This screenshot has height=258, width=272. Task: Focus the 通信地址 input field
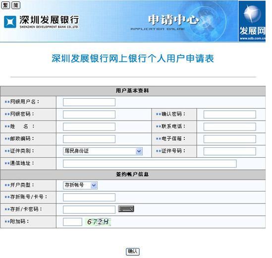[150, 164]
